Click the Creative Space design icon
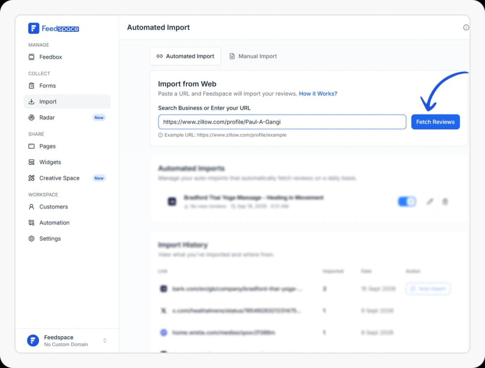 coord(31,178)
